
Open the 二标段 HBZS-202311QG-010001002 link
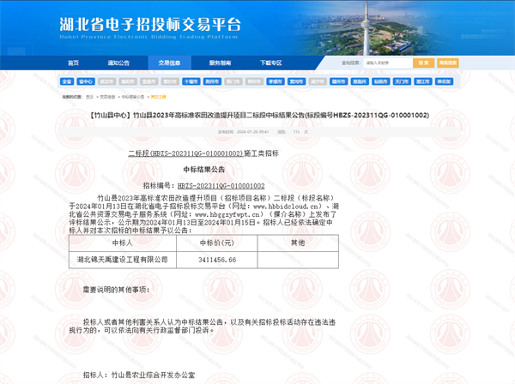tap(181, 153)
